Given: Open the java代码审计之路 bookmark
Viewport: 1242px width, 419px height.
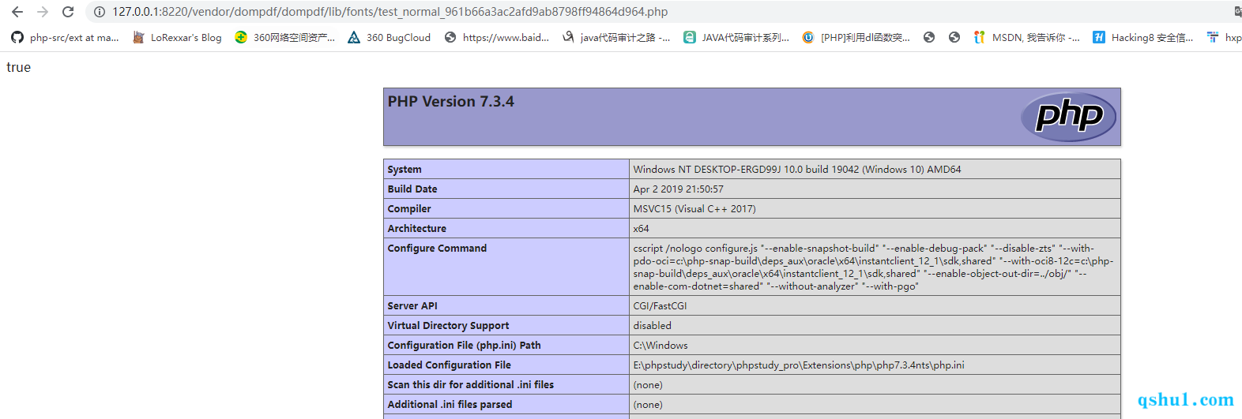Looking at the screenshot, I should click(615, 37).
